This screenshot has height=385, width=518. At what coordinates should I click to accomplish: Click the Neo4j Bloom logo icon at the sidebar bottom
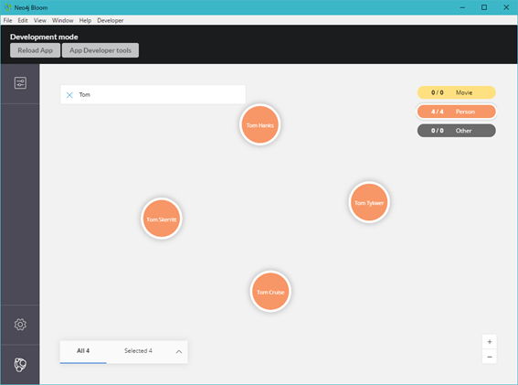pos(20,365)
